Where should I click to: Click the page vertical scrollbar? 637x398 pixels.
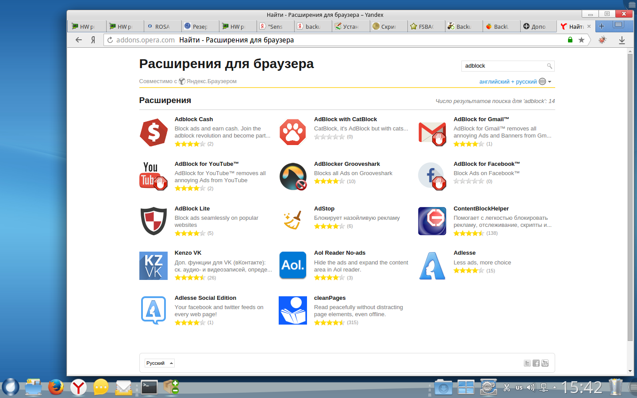click(x=630, y=197)
